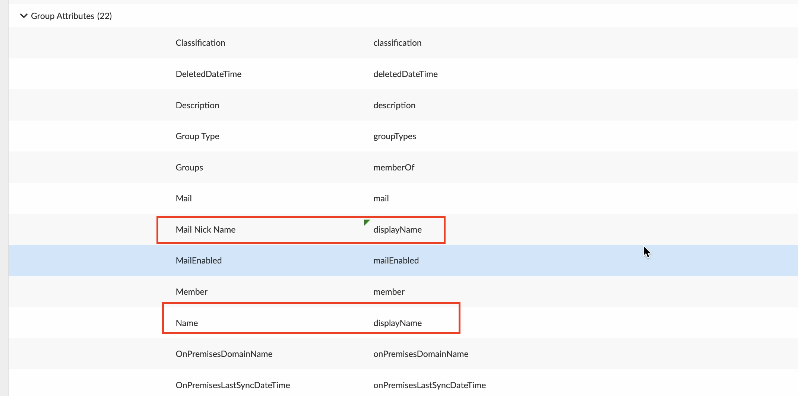Screen dimensions: 798x396
Task: Click the green triangle marker beside displayName
Action: (x=367, y=222)
